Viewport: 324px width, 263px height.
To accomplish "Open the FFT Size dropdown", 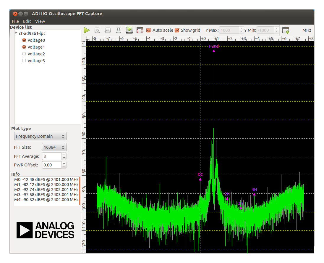I will (54, 147).
